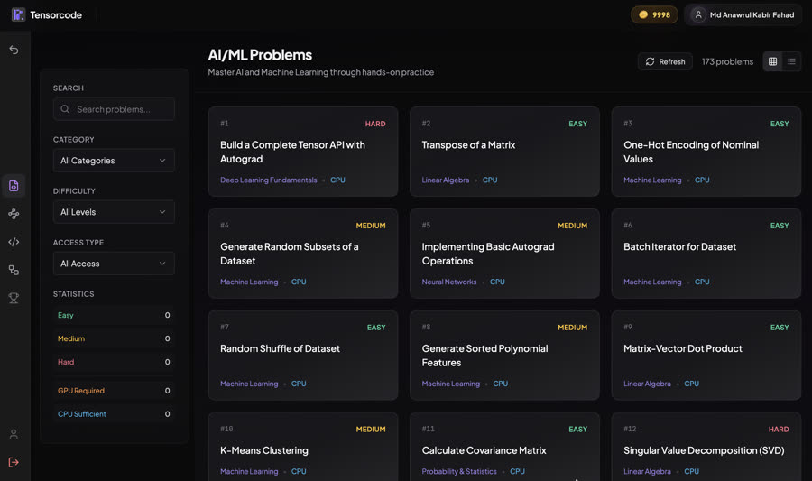
Task: Click the coin balance 9998 badge
Action: [654, 14]
